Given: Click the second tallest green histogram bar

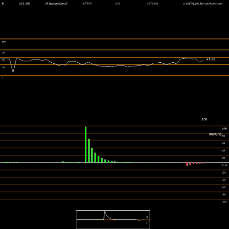Looking at the screenshot, I should tap(89, 151).
